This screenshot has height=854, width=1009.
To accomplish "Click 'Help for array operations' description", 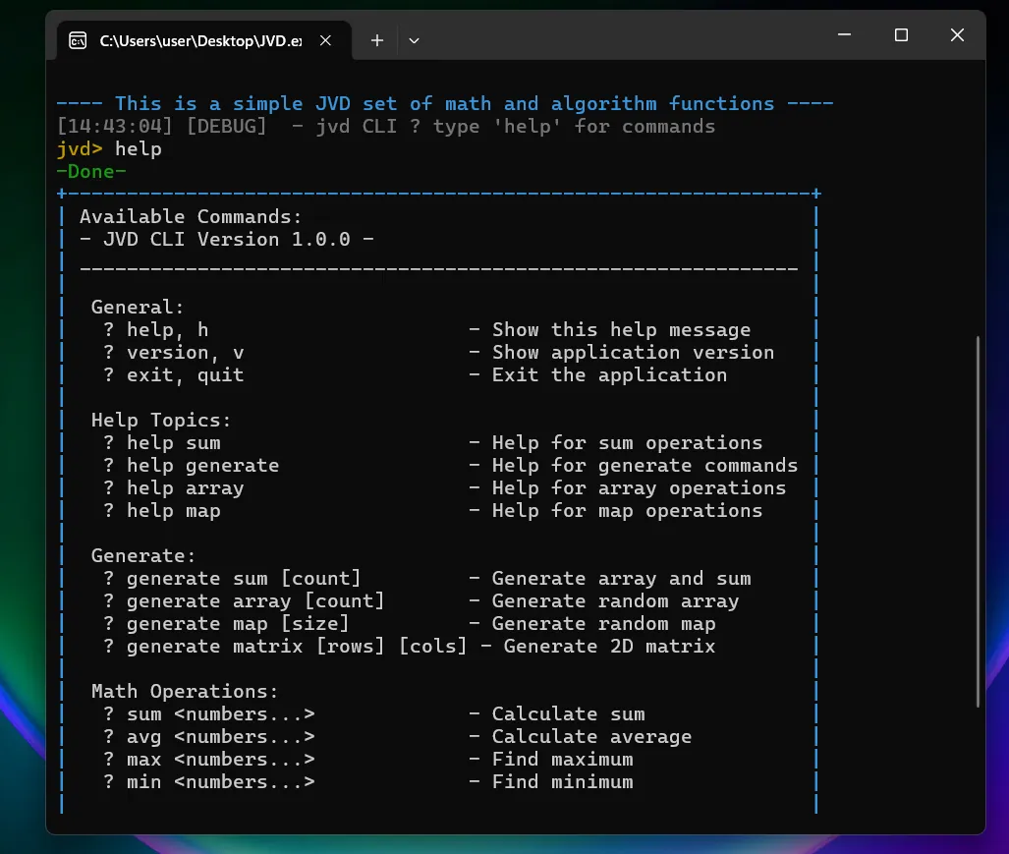I will [639, 488].
